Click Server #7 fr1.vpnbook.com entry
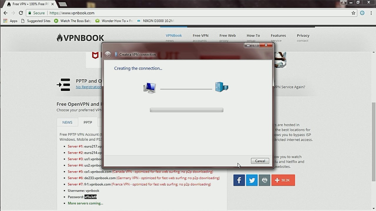The height and width of the screenshot is (211, 376). (139, 184)
